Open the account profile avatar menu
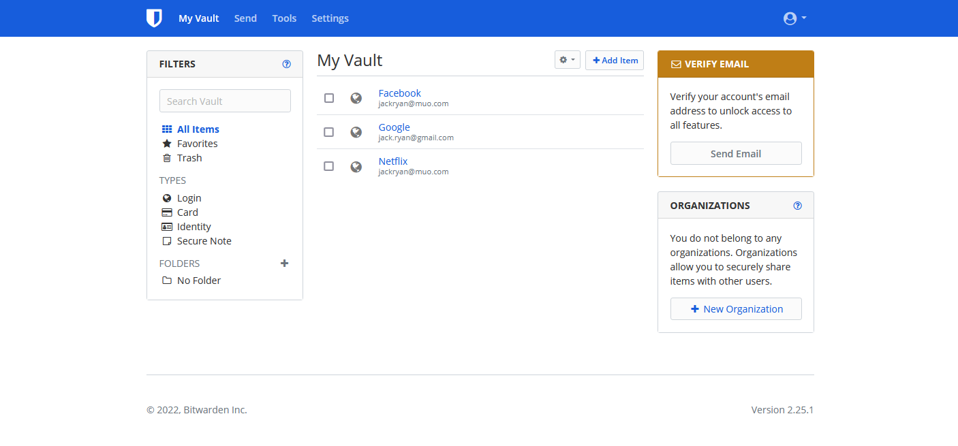 [x=794, y=18]
